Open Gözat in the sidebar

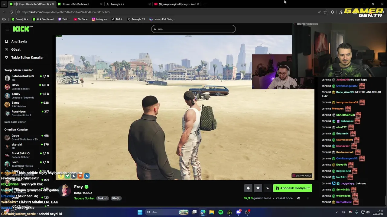pyautogui.click(x=16, y=49)
